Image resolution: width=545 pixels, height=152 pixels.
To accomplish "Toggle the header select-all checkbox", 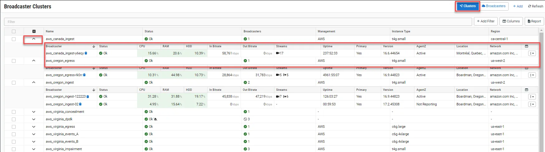I will pos(14,31).
